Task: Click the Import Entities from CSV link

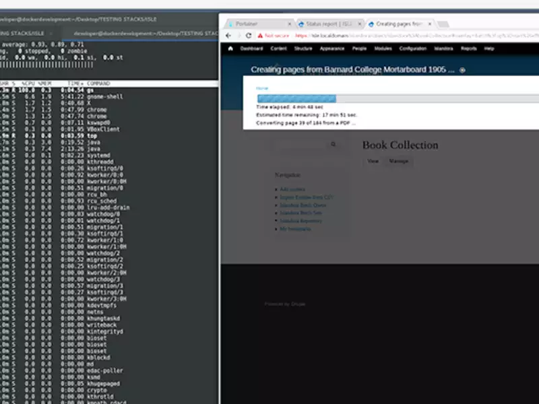Action: pyautogui.click(x=307, y=197)
